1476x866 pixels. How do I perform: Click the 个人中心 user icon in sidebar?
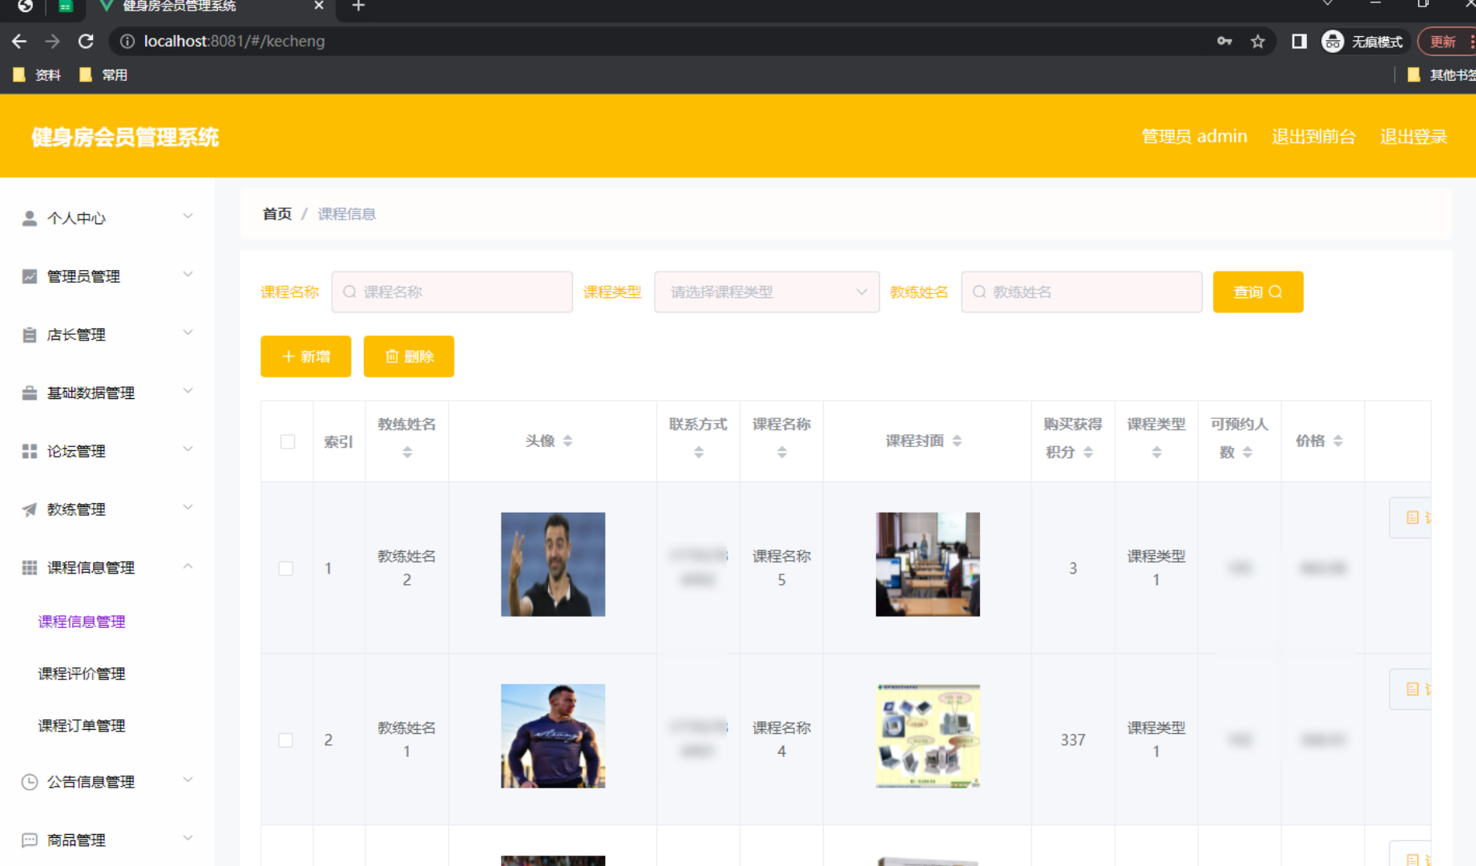tap(30, 218)
